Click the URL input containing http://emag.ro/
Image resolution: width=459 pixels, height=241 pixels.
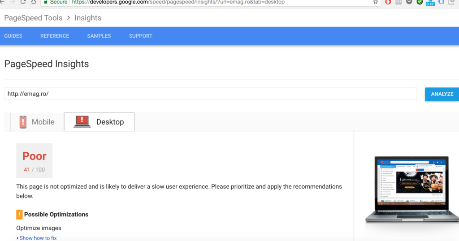coord(210,94)
